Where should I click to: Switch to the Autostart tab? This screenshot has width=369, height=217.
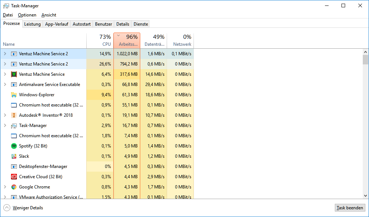coord(82,24)
